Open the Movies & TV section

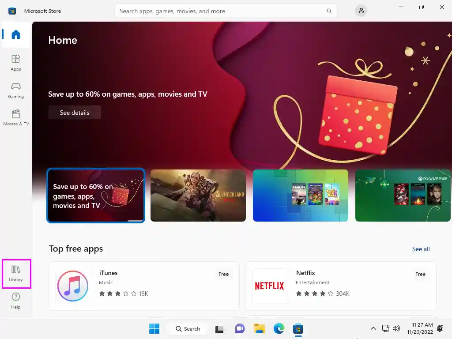point(16,118)
